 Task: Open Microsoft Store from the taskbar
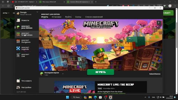coord(100,97)
